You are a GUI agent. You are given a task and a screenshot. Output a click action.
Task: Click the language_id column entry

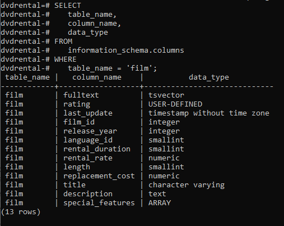click(x=88, y=140)
